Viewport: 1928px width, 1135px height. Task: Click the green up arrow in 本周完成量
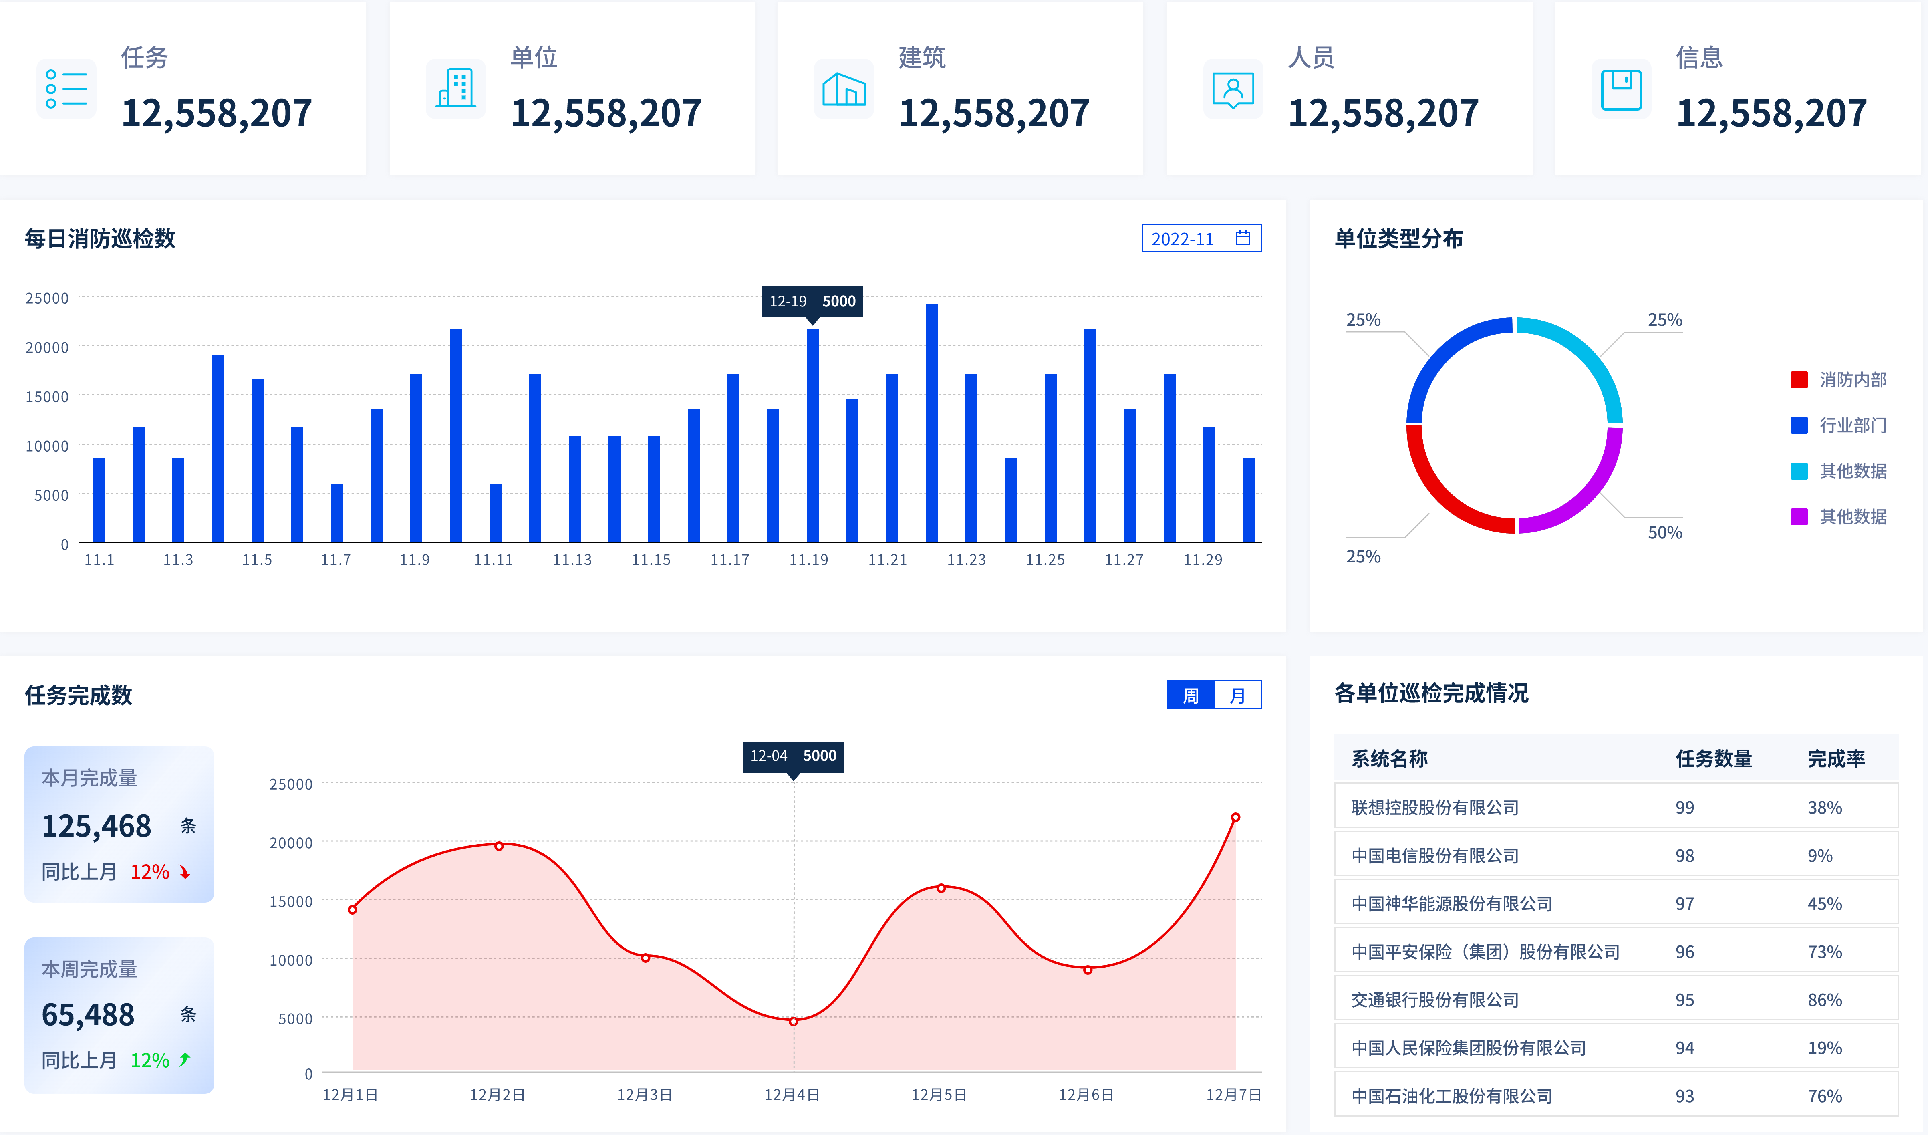click(x=184, y=1060)
